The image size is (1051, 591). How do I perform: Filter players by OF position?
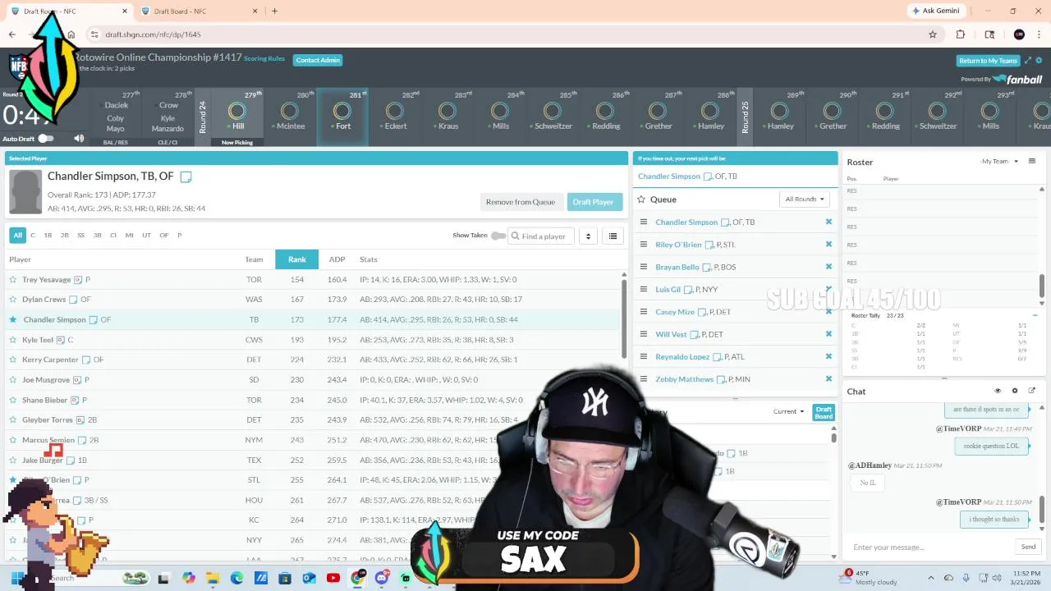[x=164, y=236]
